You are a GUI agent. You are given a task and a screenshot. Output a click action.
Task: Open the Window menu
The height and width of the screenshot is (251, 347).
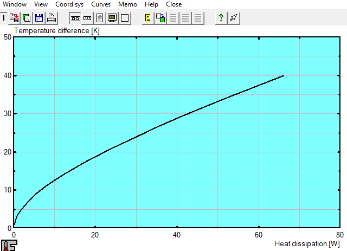tap(15, 4)
